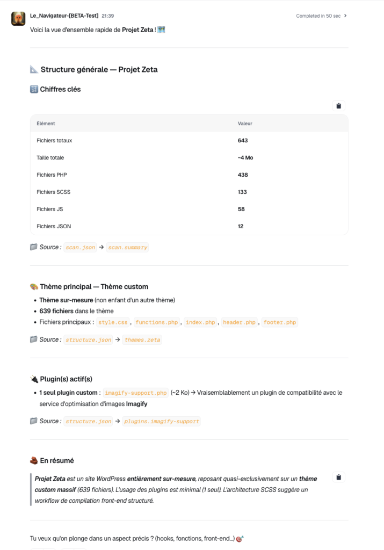Click the copy icon above the table
Viewport: 384px width, 550px height.
[338, 106]
